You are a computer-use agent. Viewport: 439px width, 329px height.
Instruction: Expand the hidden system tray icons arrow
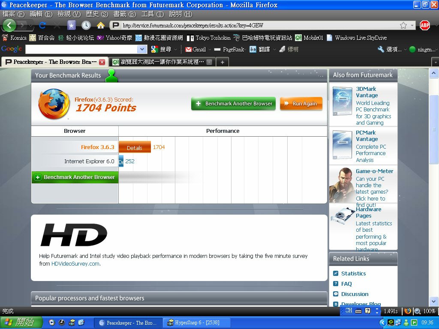point(382,323)
